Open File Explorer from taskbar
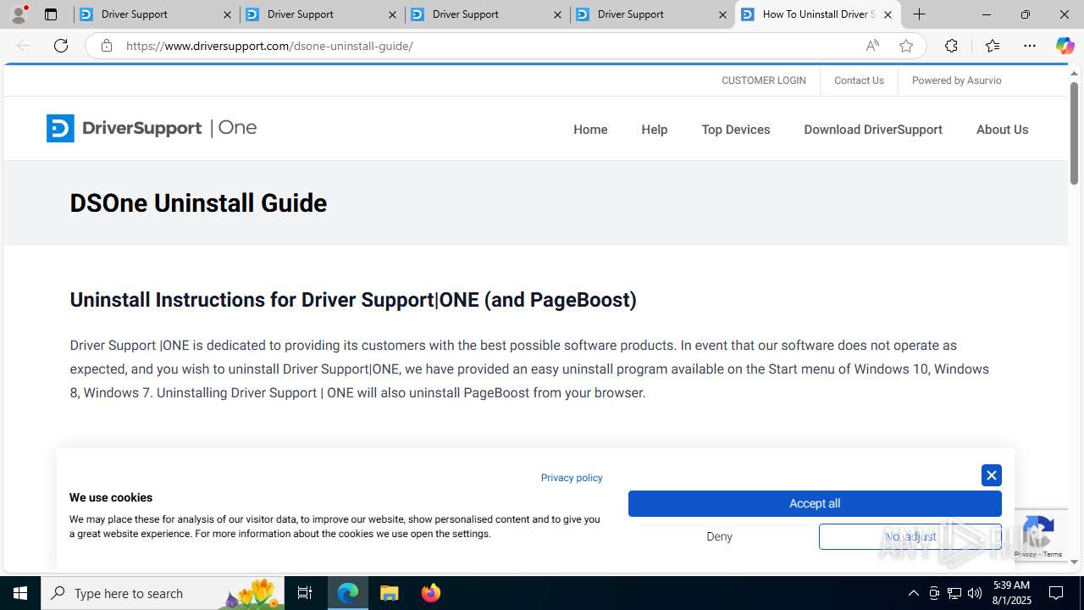Image resolution: width=1084 pixels, height=610 pixels. point(390,593)
